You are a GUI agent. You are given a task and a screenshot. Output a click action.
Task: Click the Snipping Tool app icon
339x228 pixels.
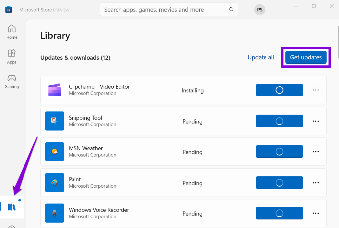(54, 121)
